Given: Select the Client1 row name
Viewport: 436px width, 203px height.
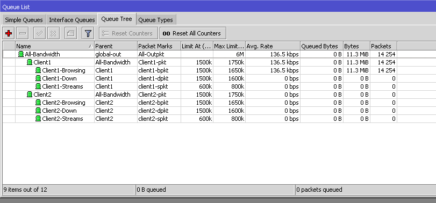Looking at the screenshot, I should point(42,62).
